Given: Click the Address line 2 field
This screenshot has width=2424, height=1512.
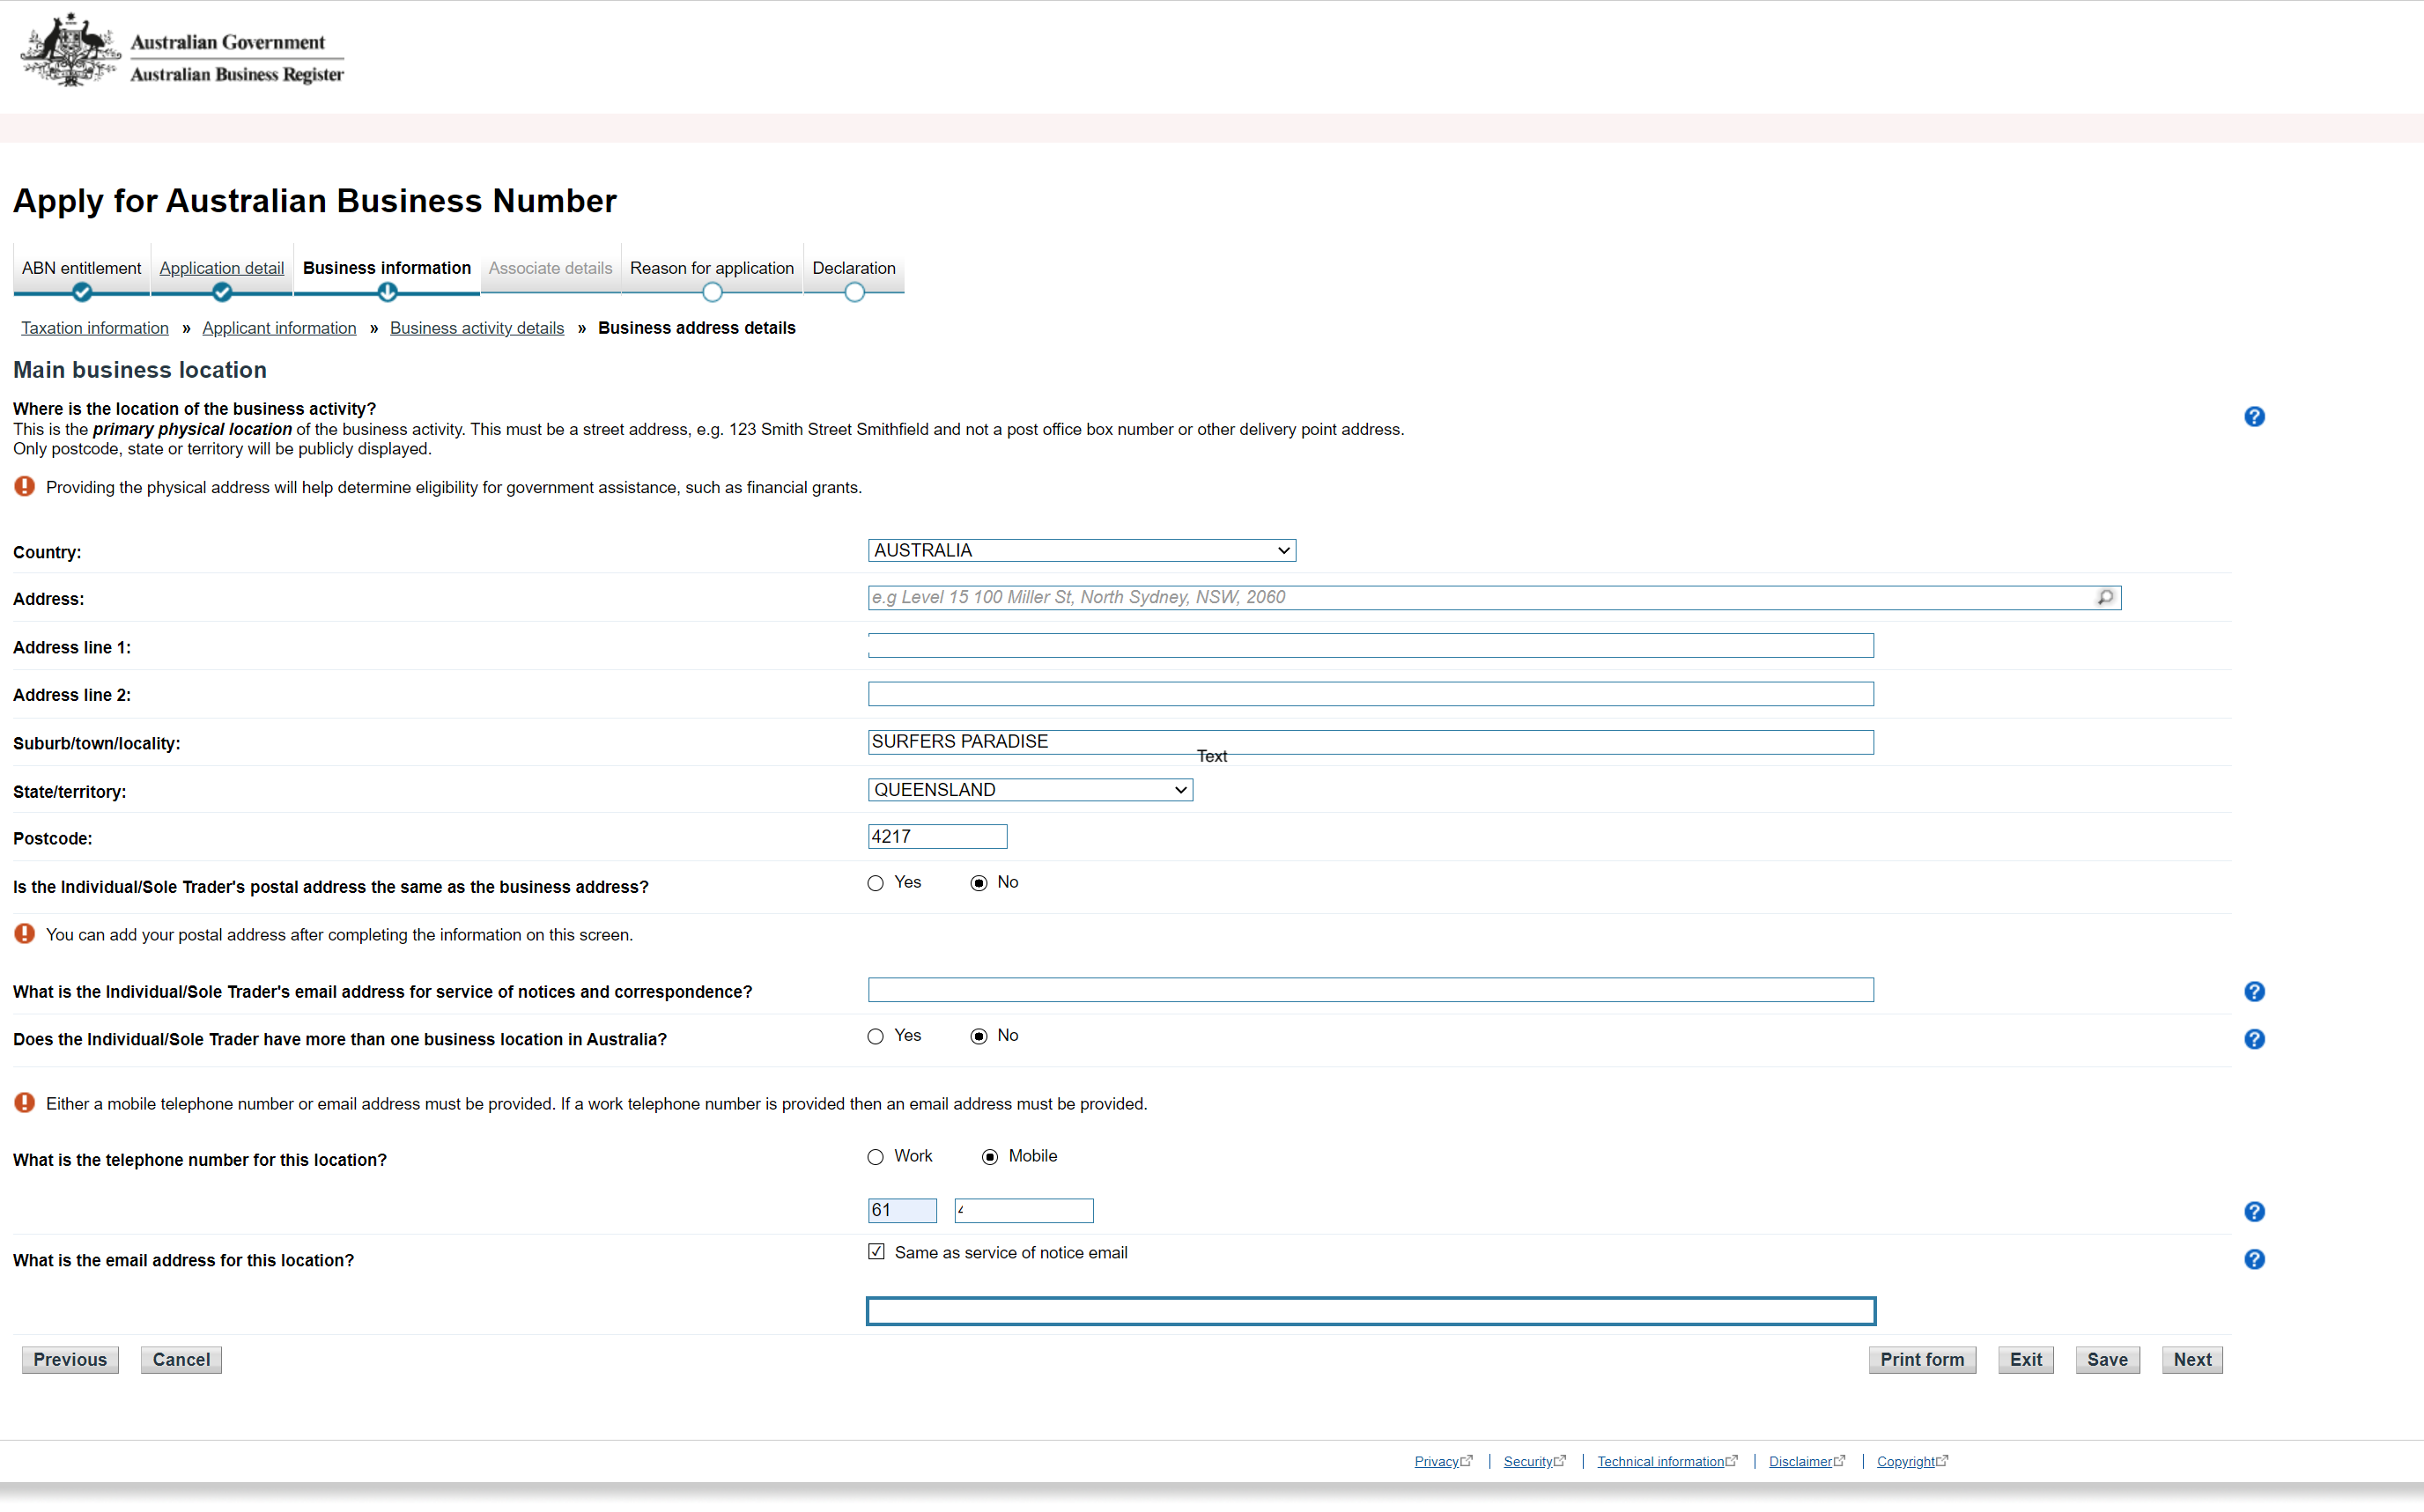Looking at the screenshot, I should [1369, 694].
